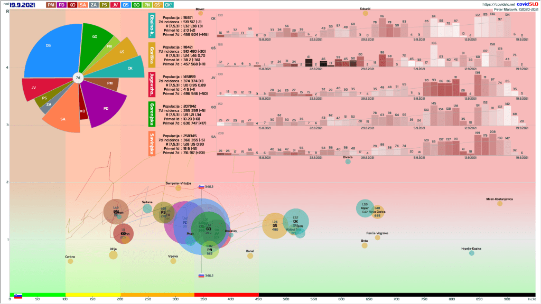This screenshot has width=541, height=304.
Task: Click the 7d center of pie chart
Action: coord(78,78)
